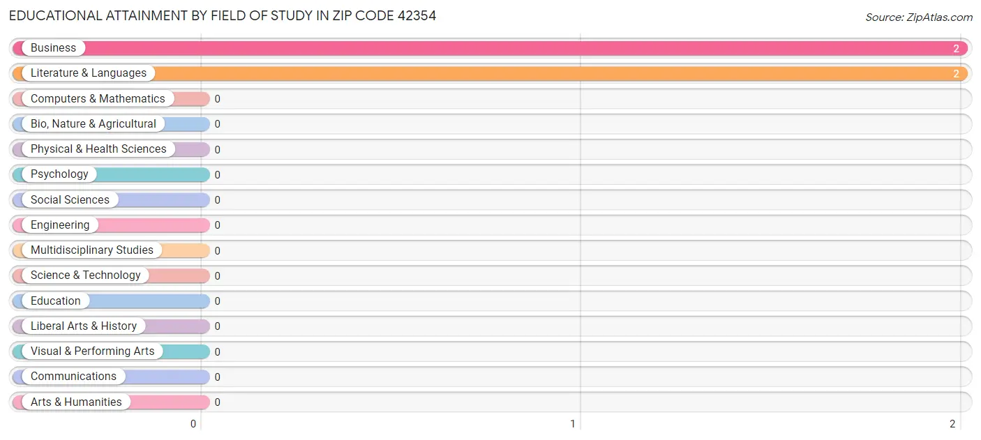The height and width of the screenshot is (440, 981).
Task: Click the 0 value beside Physical & Health Sciences
Action: [217, 150]
